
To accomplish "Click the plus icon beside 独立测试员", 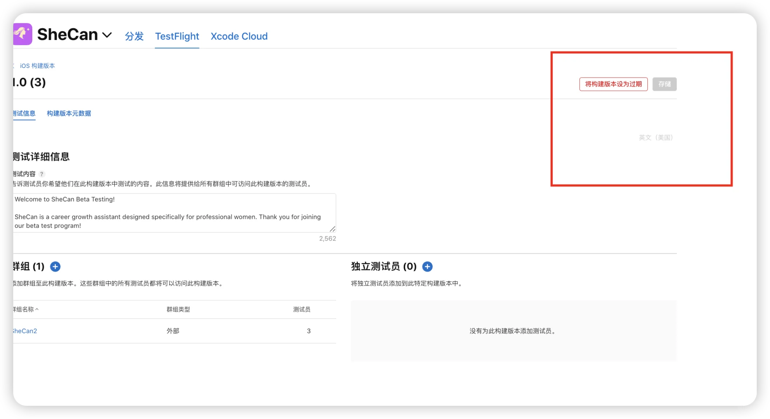I will 427,267.
